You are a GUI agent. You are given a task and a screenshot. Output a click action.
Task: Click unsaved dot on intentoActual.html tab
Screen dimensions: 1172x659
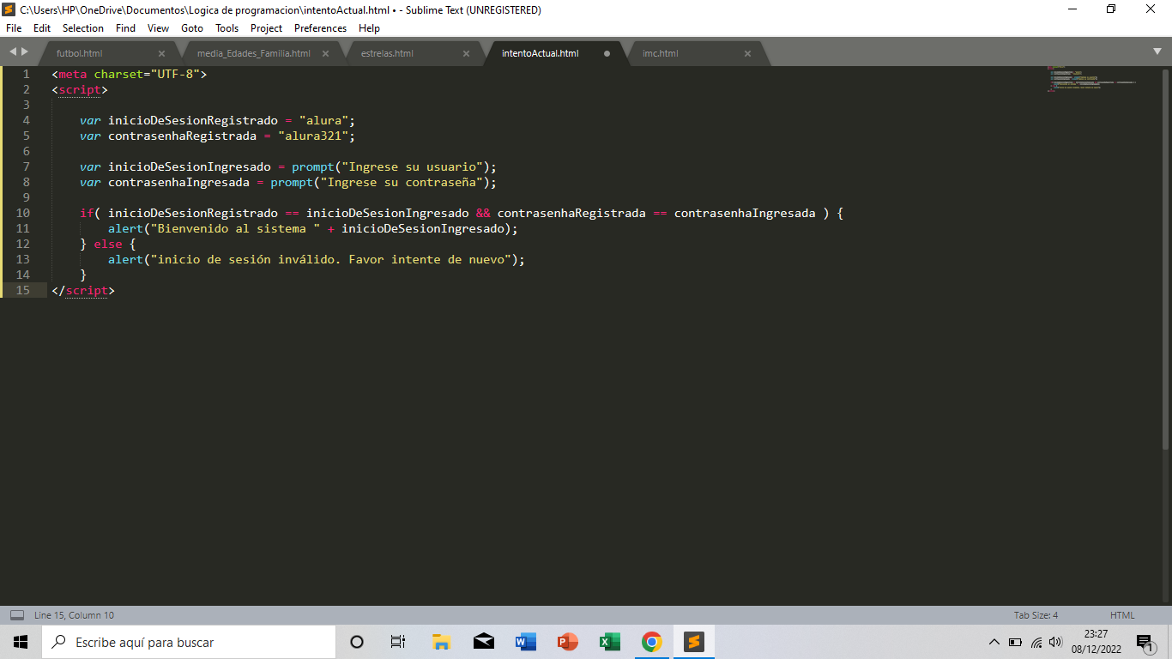[607, 53]
